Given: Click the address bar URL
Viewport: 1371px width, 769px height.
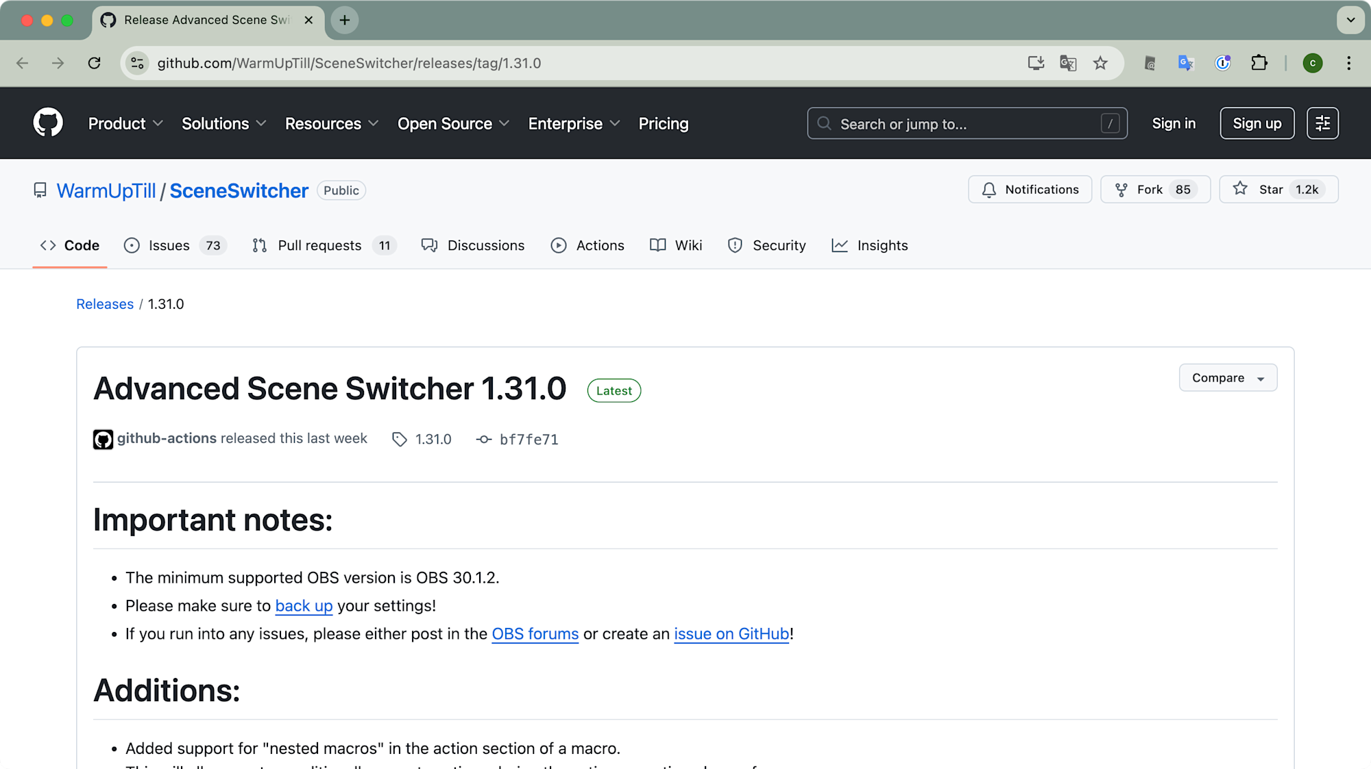Looking at the screenshot, I should 349,63.
